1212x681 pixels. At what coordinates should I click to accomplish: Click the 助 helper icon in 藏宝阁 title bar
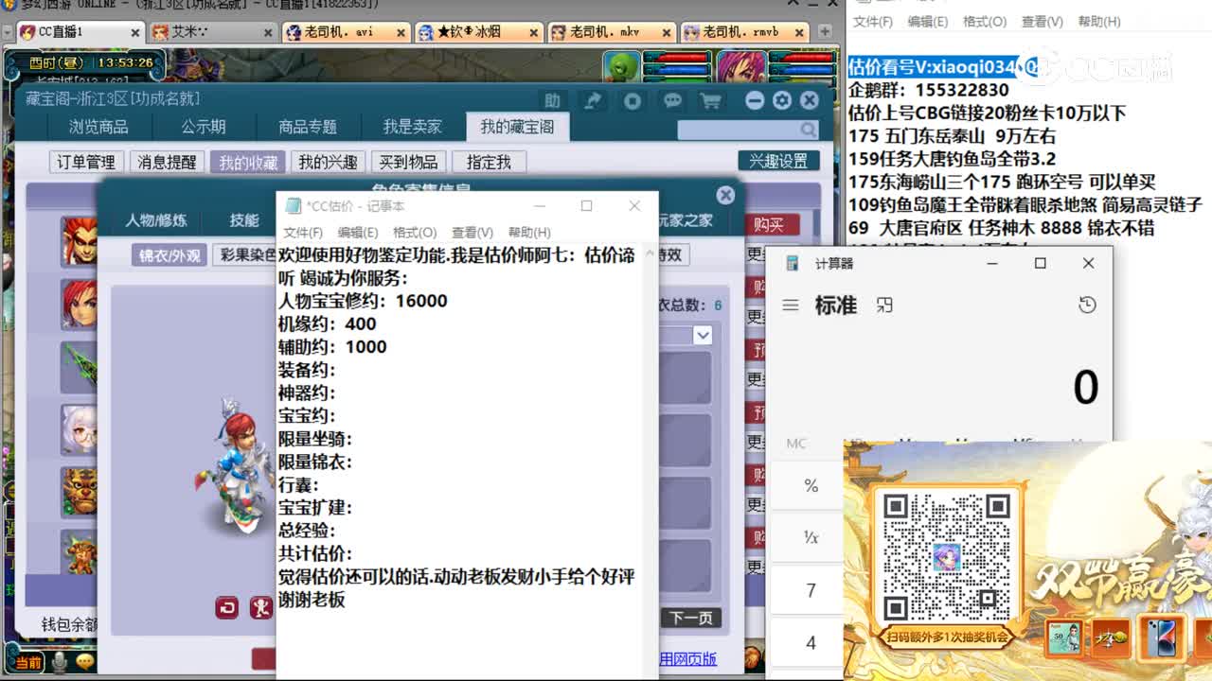point(552,100)
